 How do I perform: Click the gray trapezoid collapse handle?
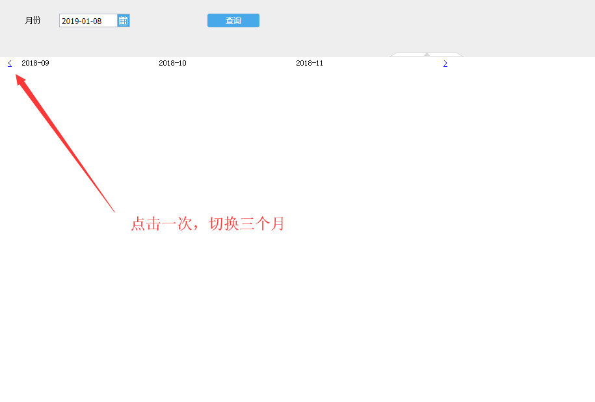coord(427,55)
